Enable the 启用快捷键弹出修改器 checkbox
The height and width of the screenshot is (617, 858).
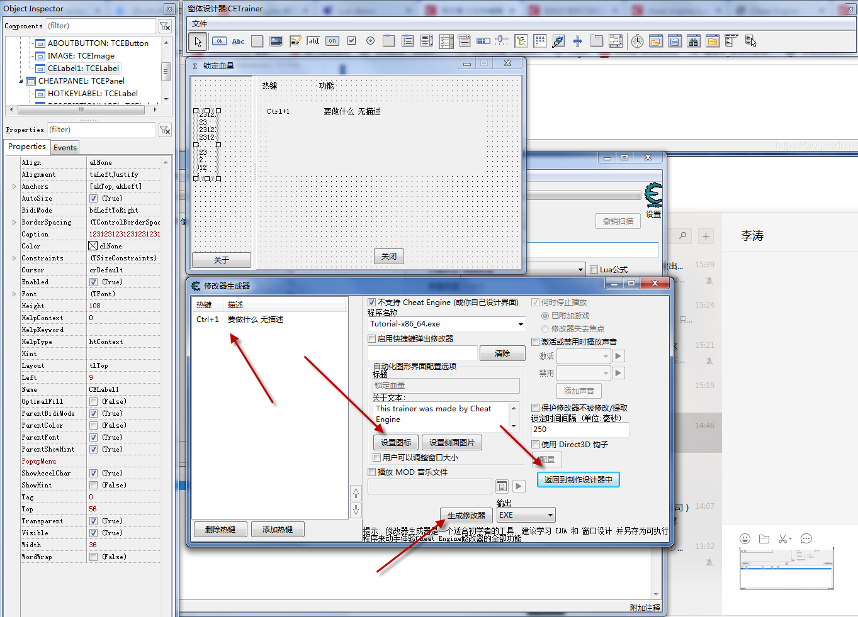point(371,338)
